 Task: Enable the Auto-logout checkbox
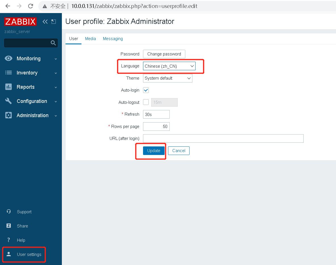tap(146, 102)
